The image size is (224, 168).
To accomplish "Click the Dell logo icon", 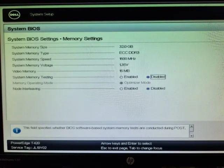I will click(x=14, y=15).
